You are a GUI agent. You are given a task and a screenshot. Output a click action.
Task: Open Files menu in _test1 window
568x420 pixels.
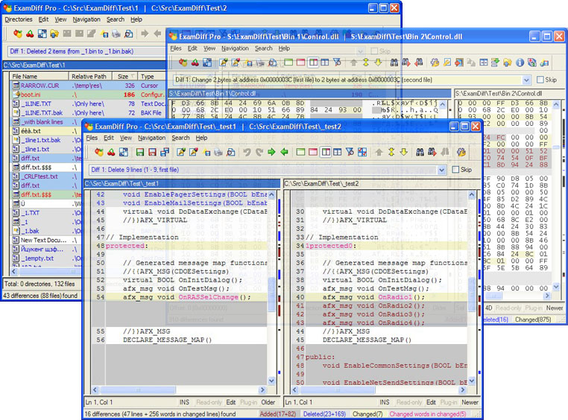pos(92,138)
